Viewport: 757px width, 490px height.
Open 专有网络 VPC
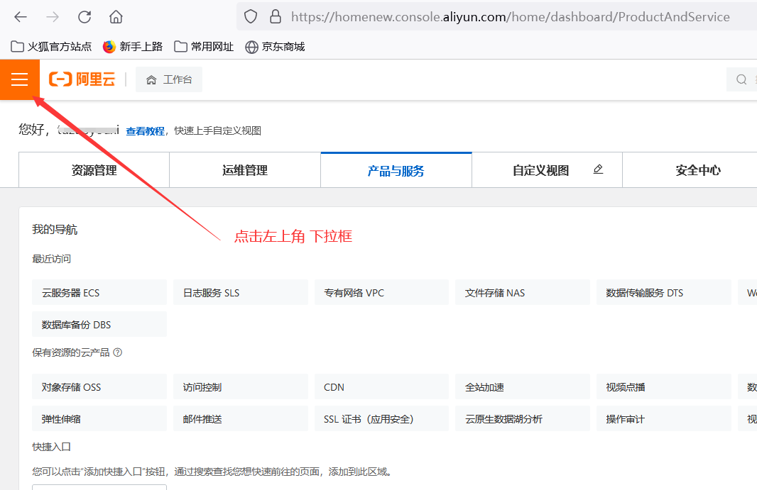(x=381, y=292)
